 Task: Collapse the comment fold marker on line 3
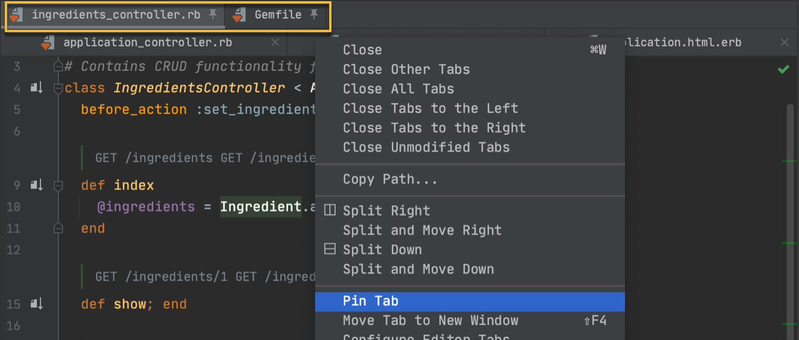(x=58, y=66)
